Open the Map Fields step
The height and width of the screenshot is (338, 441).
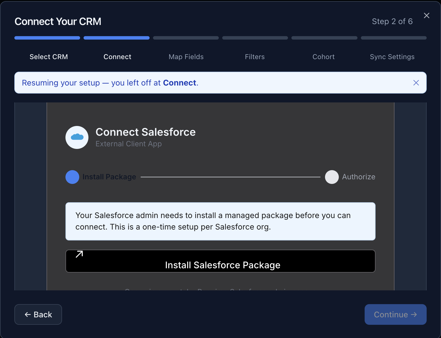186,57
